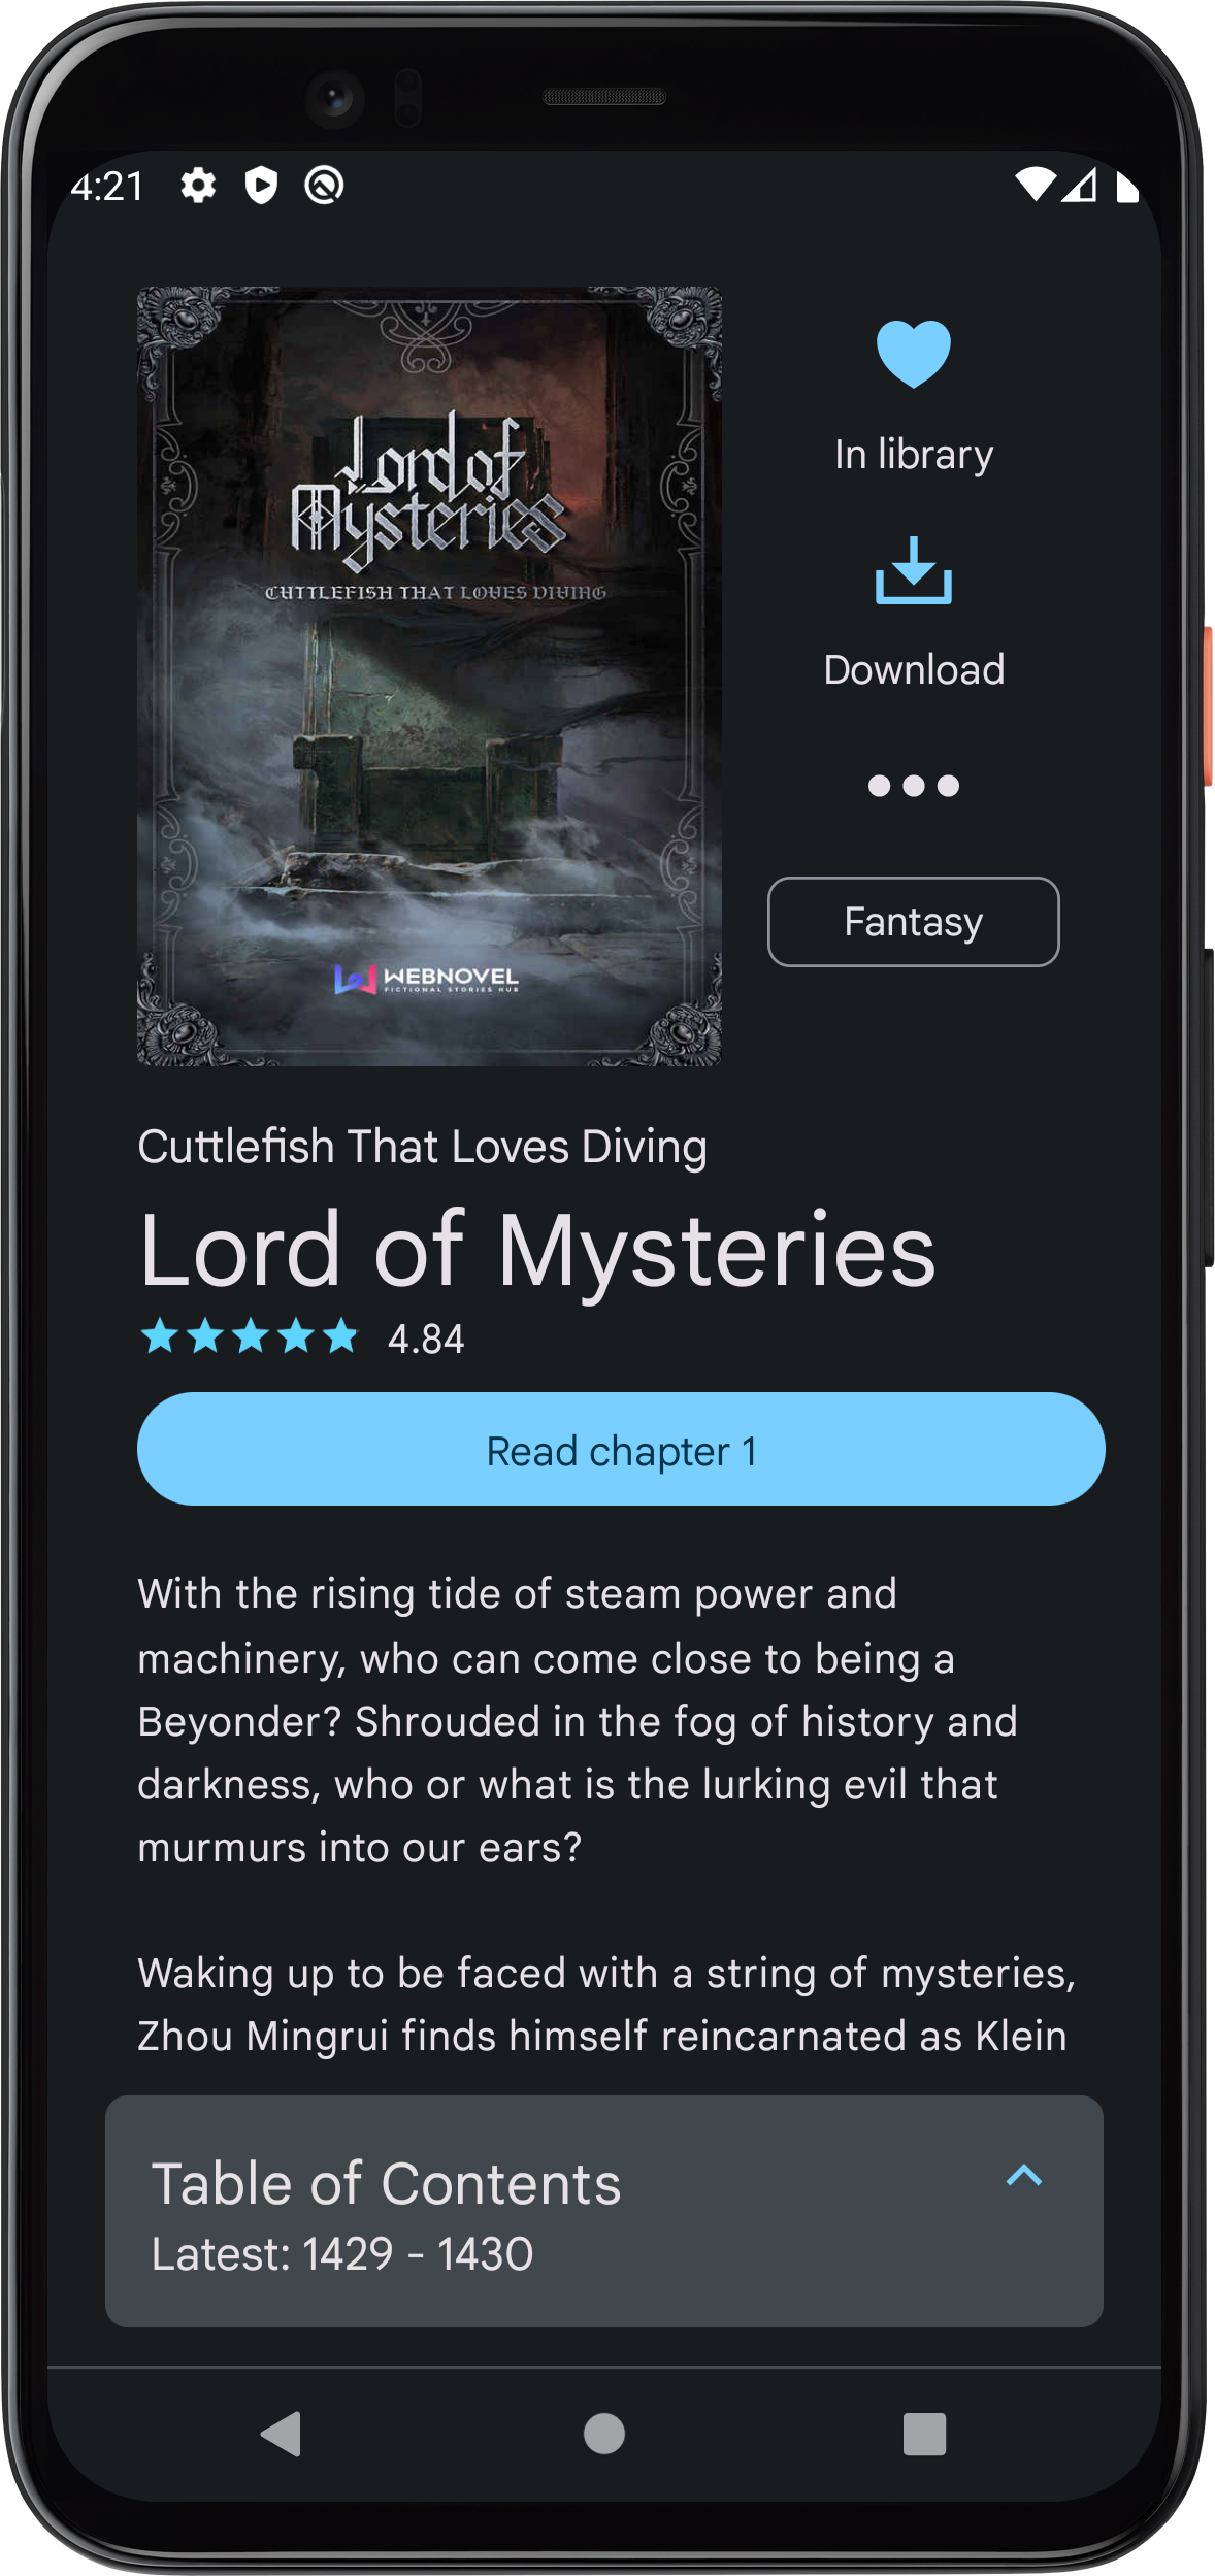This screenshot has width=1215, height=2576.
Task: Tap the author name Cuttlefish That Loves Diving
Action: 422,1147
